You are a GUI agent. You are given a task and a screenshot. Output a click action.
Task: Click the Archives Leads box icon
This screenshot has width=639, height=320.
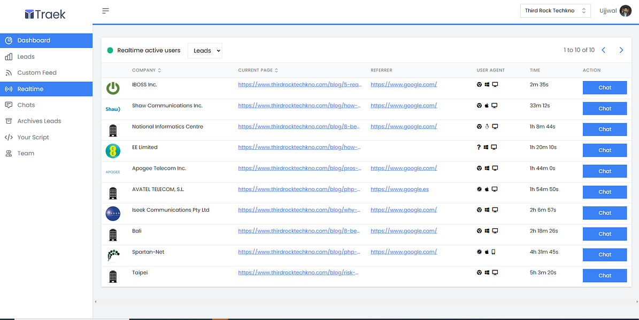[9, 121]
